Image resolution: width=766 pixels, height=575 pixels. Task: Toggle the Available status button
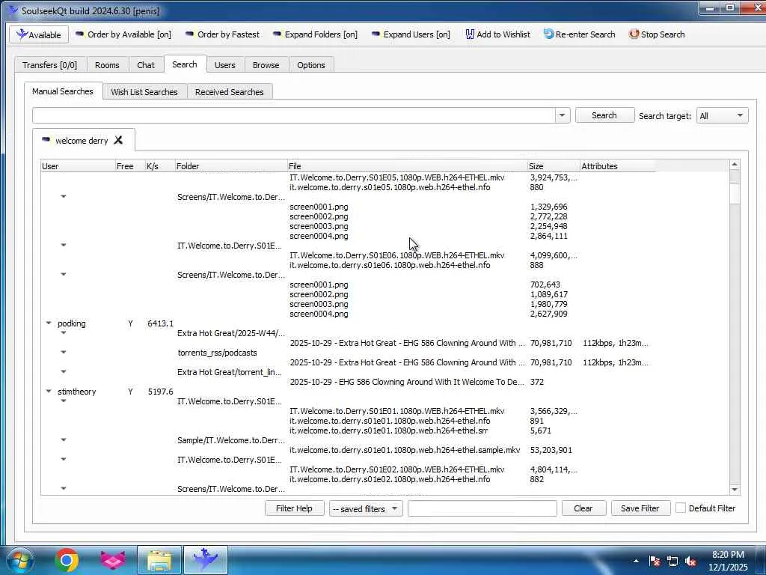click(x=39, y=34)
